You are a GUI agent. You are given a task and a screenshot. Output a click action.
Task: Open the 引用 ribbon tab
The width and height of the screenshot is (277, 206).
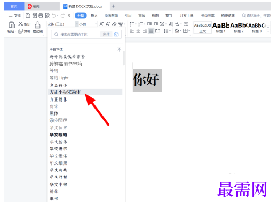(128, 15)
